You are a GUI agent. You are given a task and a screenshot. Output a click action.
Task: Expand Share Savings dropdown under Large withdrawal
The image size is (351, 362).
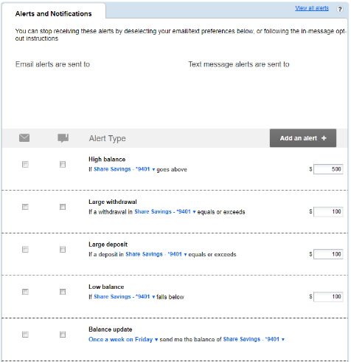click(x=165, y=212)
